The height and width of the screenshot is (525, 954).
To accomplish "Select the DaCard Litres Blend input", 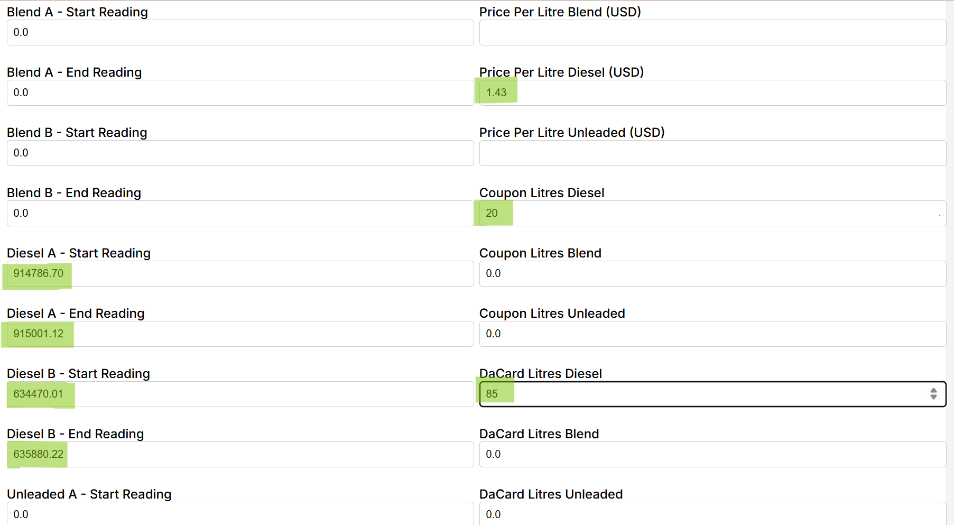I will pyautogui.click(x=712, y=455).
